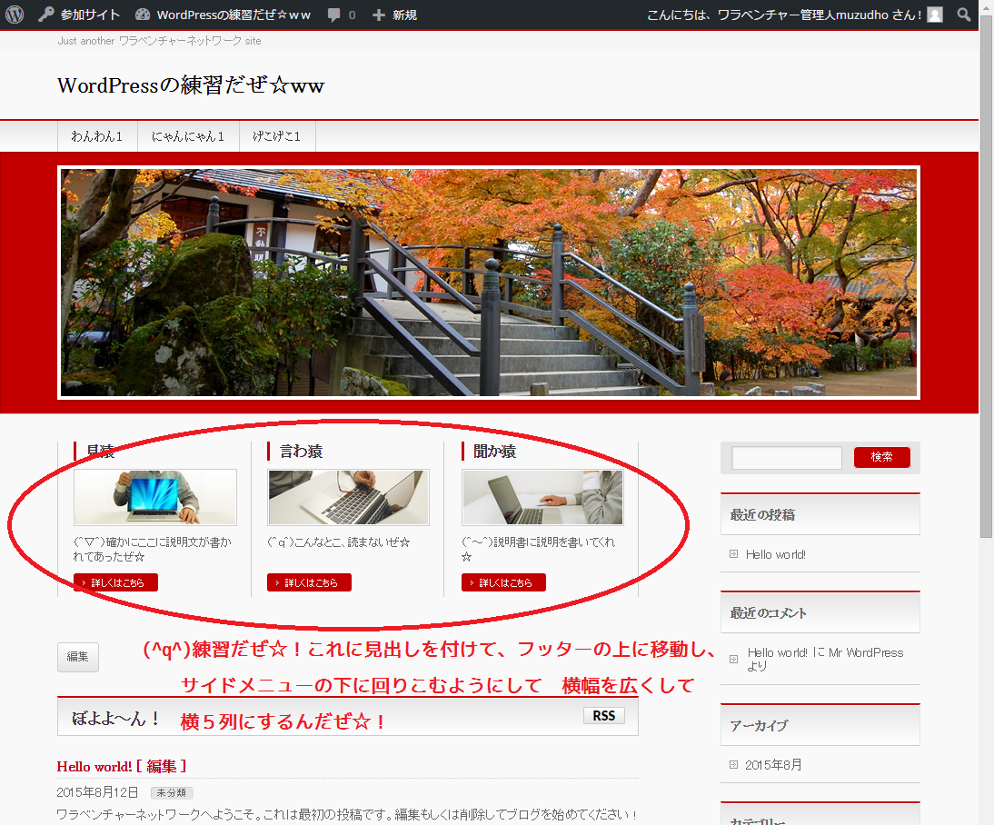Click the [ 編集 ] link after Hello world!
Screen dimensions: 994x825
coord(161,766)
